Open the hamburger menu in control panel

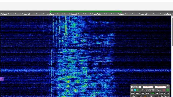coord(132,90)
